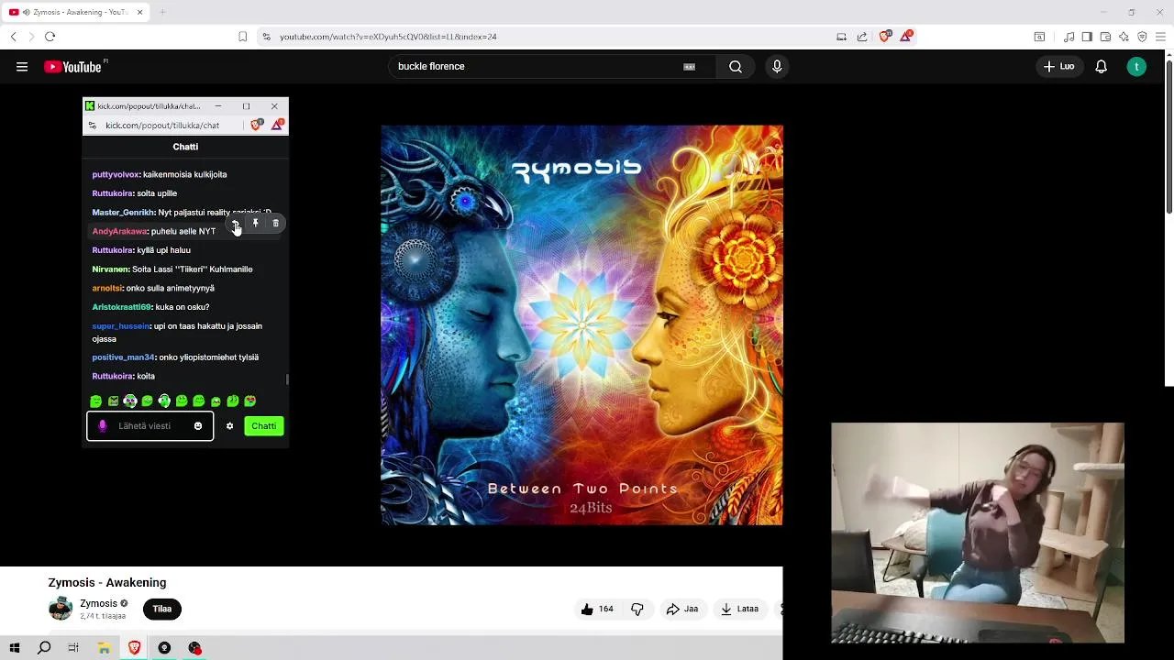
Task: Pick the first green Kick emote
Action: tap(96, 401)
